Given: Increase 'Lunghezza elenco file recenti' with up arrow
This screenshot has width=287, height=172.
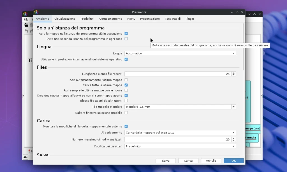Looking at the screenshot, I should point(234,73).
